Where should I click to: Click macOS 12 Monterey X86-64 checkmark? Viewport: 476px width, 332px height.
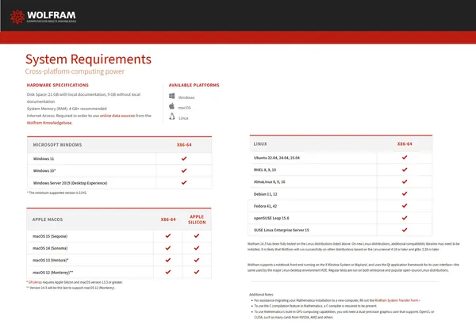(168, 272)
